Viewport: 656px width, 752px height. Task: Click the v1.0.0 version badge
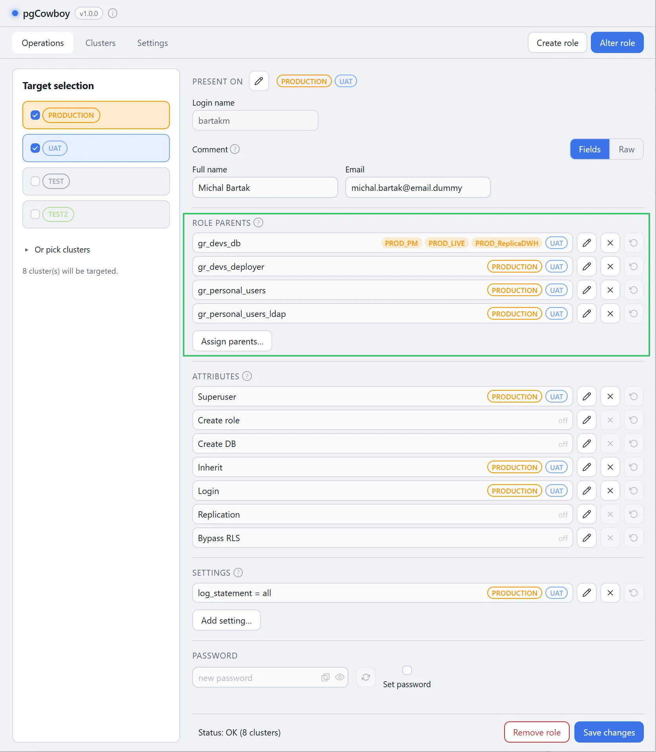[x=89, y=13]
